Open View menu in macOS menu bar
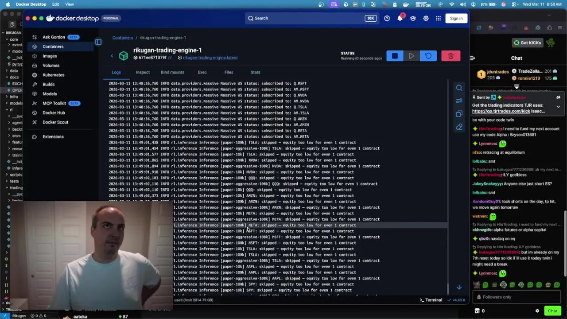The image size is (567, 319). point(70,4)
